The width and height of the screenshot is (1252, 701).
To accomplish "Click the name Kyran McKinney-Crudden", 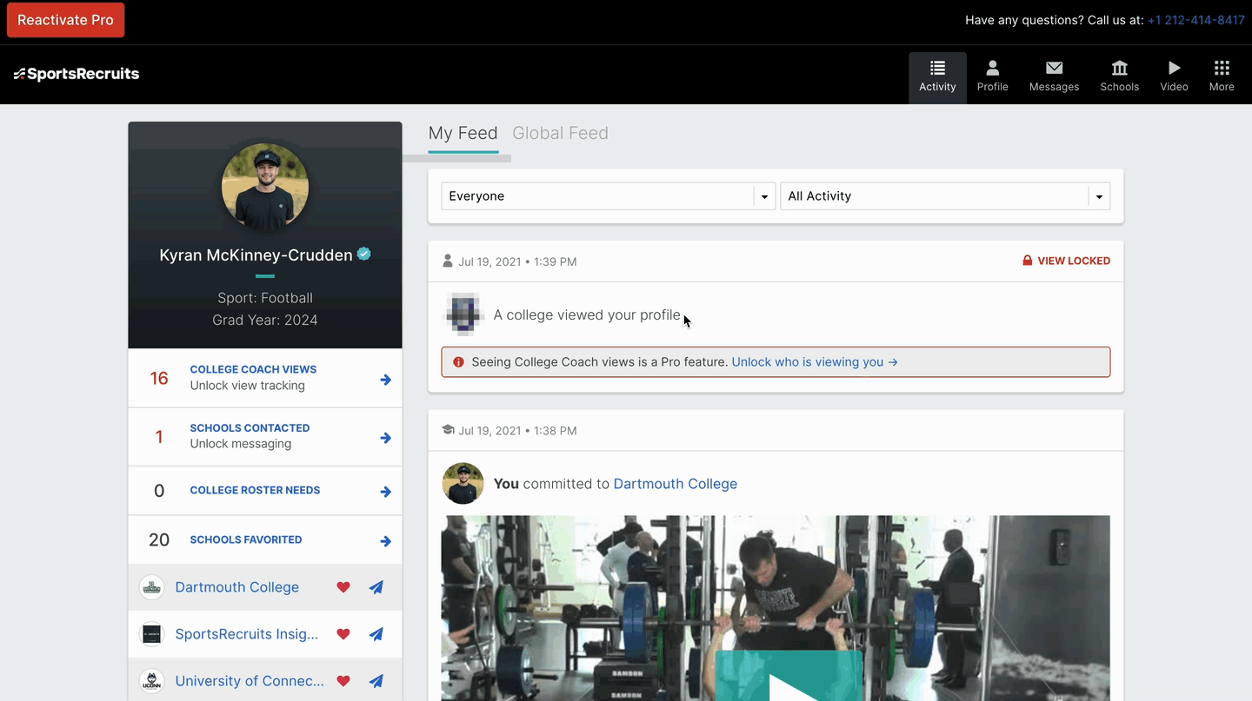I will [x=256, y=255].
